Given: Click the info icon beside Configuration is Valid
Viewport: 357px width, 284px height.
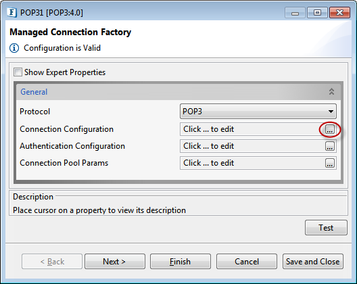Looking at the screenshot, I should tap(14, 48).
